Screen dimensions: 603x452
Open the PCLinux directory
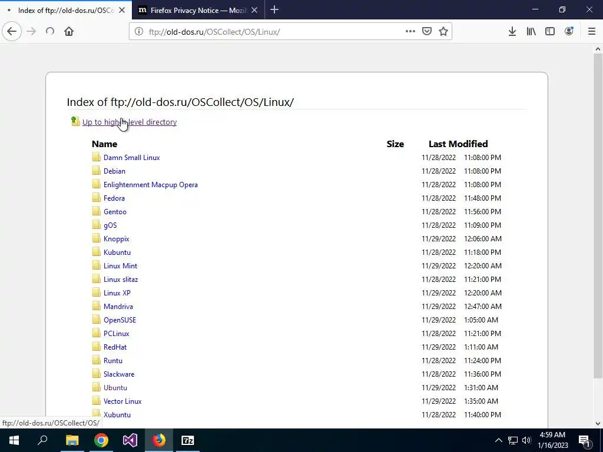coord(116,333)
